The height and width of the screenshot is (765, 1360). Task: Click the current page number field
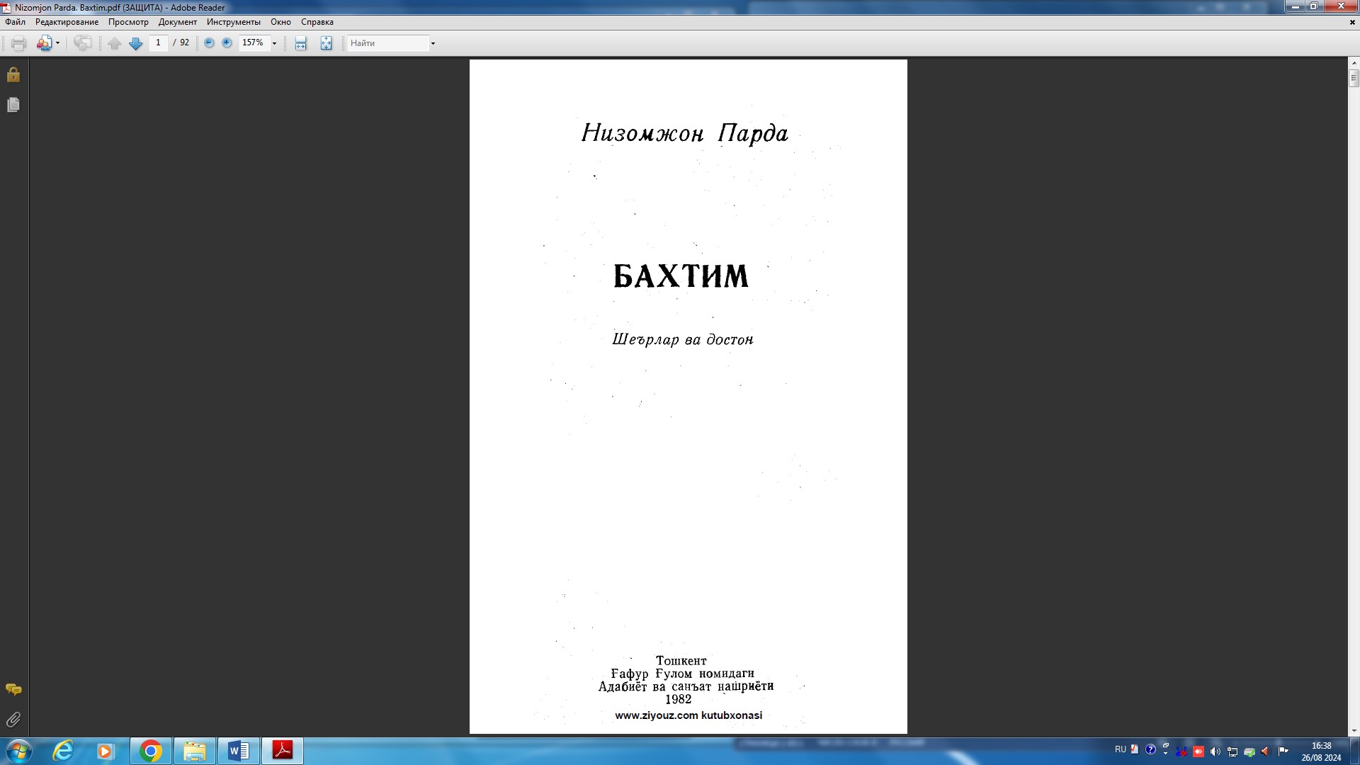(x=158, y=42)
